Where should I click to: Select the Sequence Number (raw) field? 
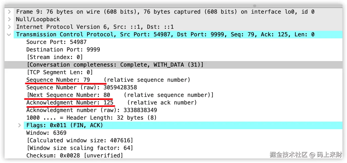81,88
